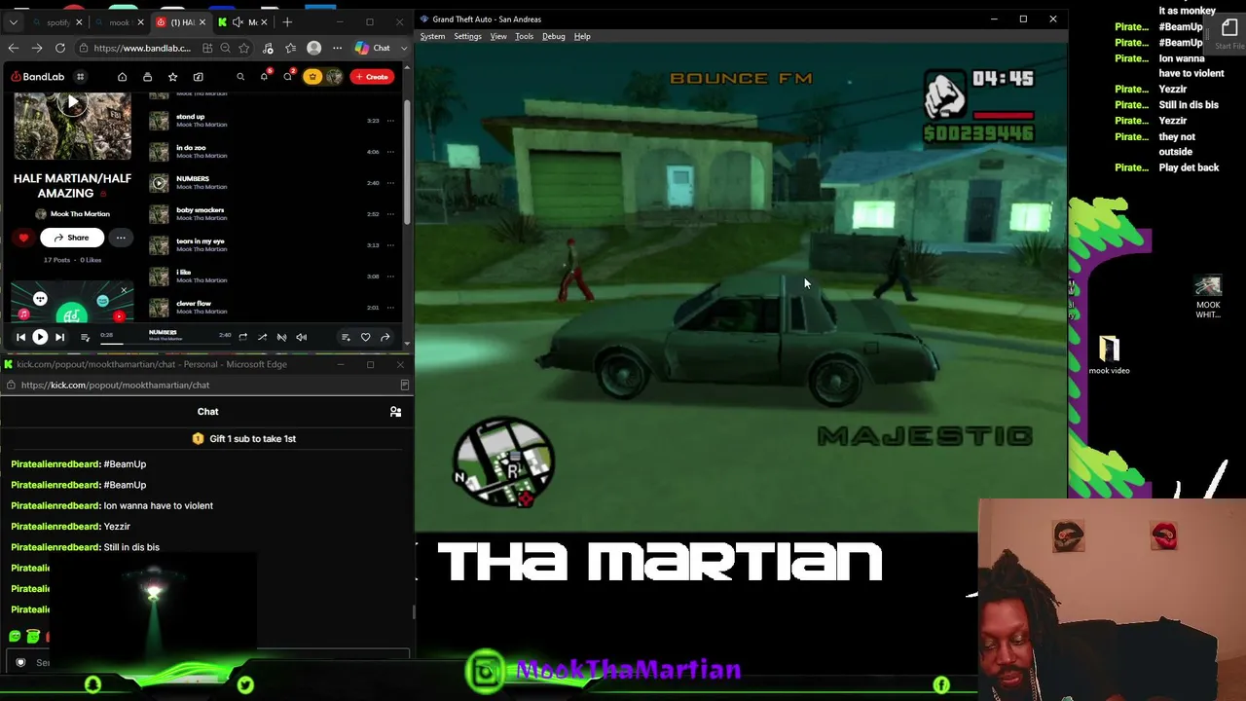
Task: Open the Tools menu in the emulator
Action: [x=524, y=36]
